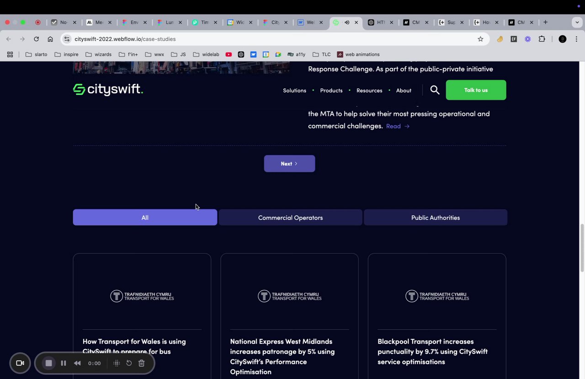Expand the tab search chevron
Screen dimensions: 585x379
[578, 22]
